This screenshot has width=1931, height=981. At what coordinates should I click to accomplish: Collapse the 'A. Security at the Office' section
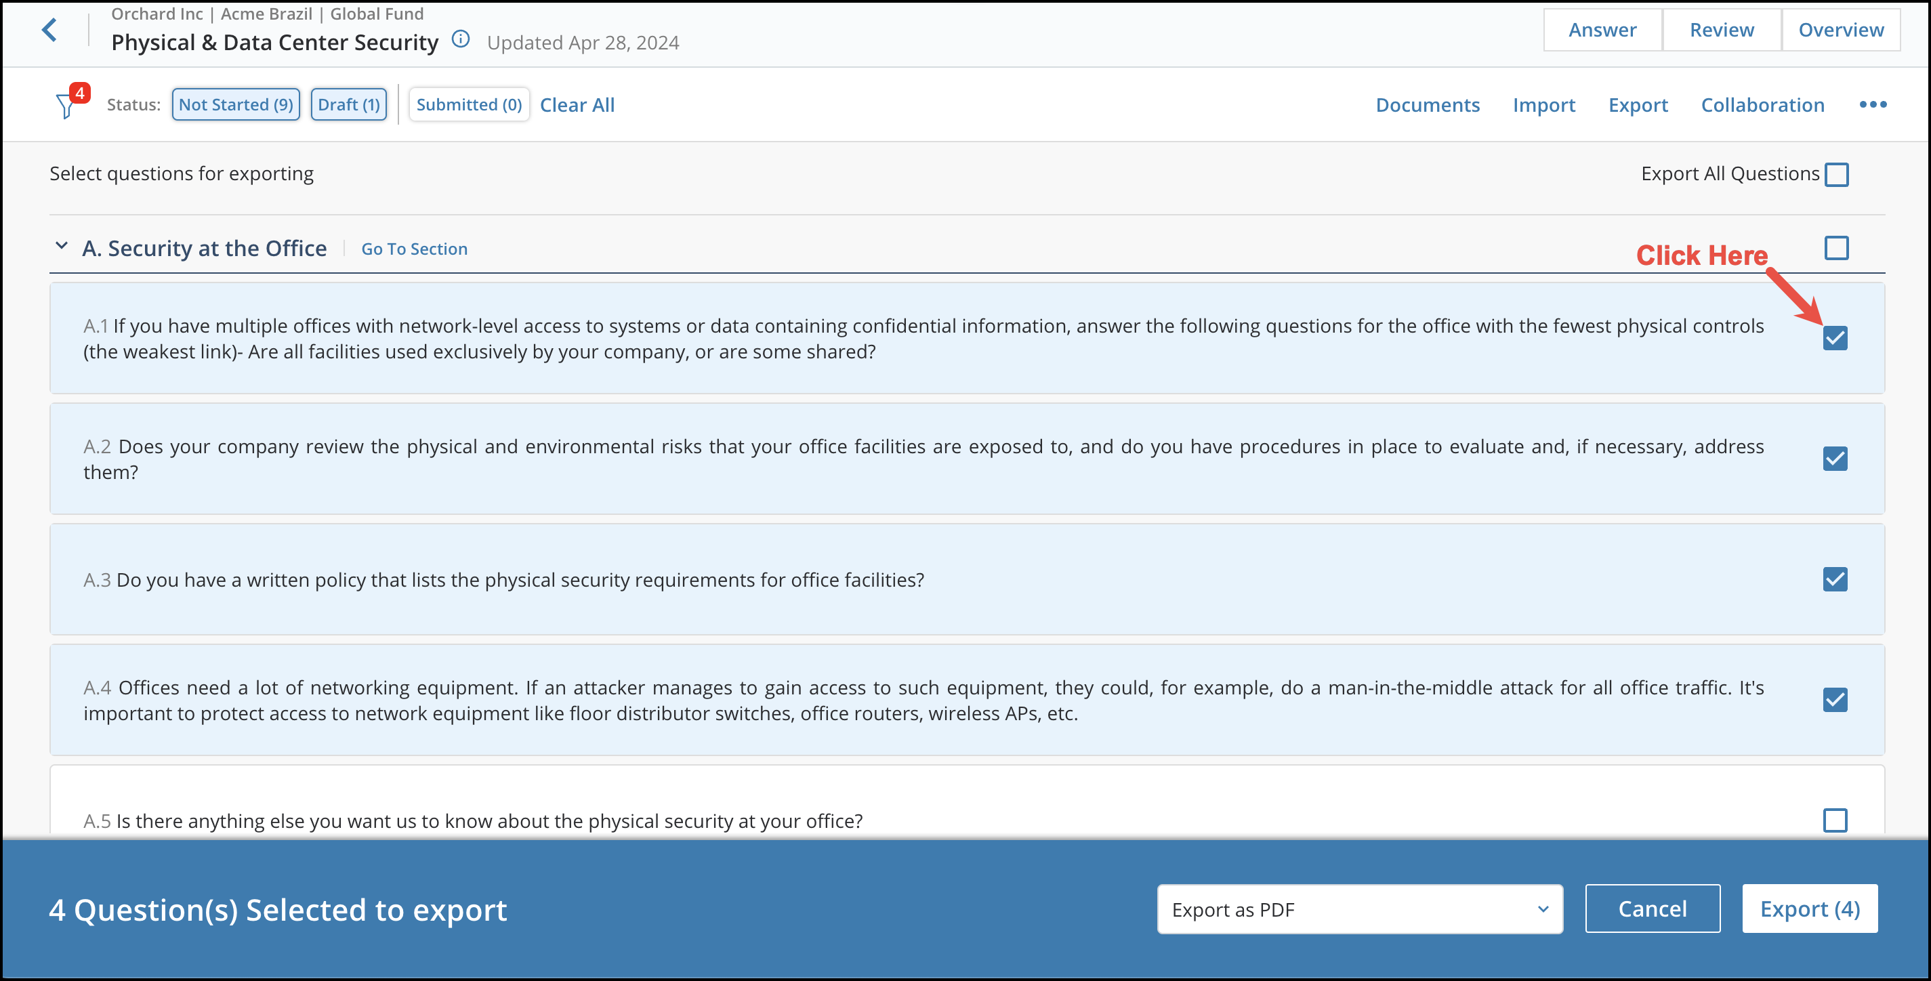(x=62, y=247)
